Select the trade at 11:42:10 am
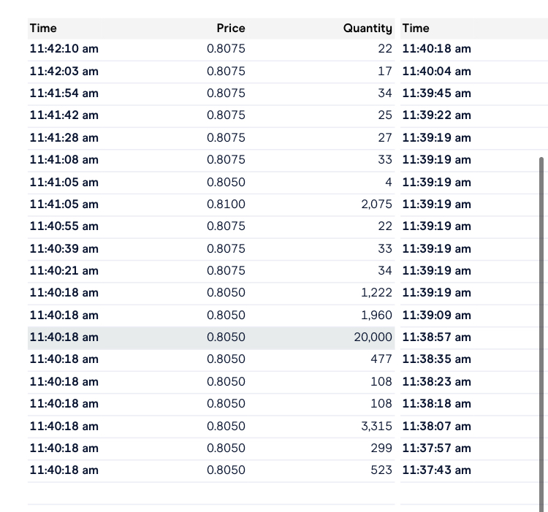The image size is (548, 512). click(x=210, y=49)
